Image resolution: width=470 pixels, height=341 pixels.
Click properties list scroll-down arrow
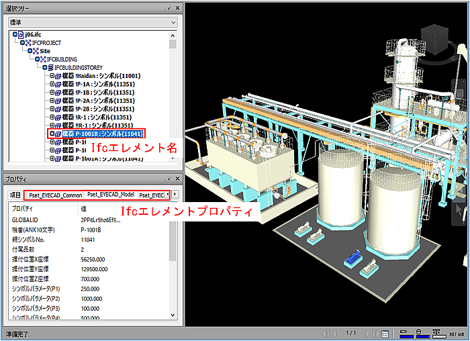coord(173,315)
